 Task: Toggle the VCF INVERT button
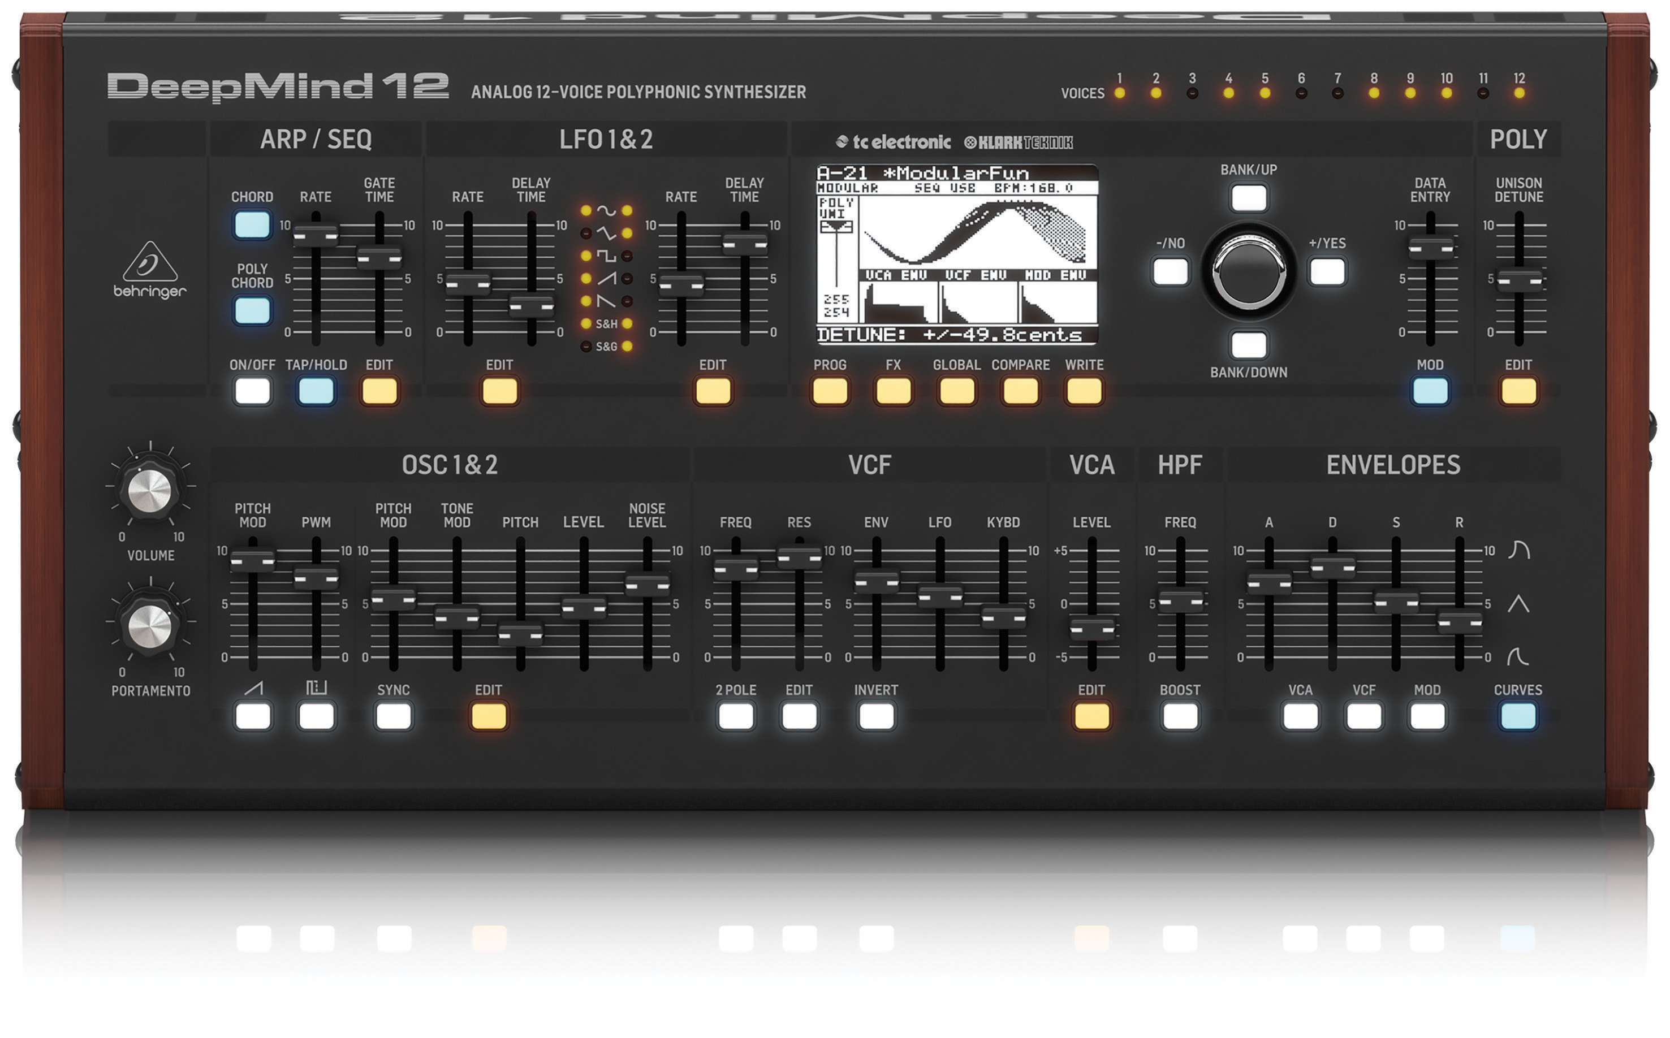(876, 716)
